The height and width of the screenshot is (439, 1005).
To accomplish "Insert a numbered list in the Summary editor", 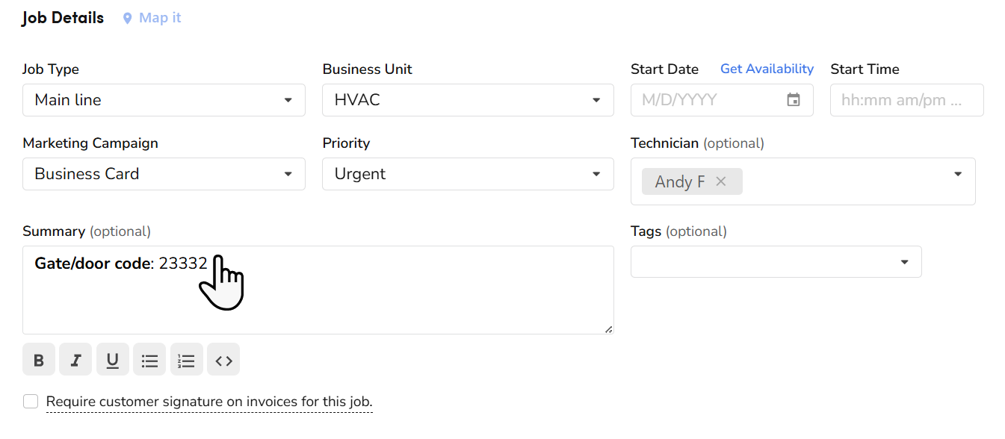I will click(186, 359).
